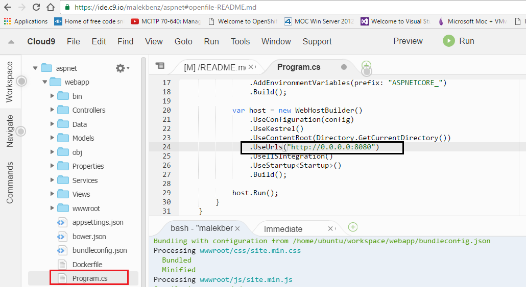Toggle the Workspace side panel

pyautogui.click(x=9, y=82)
